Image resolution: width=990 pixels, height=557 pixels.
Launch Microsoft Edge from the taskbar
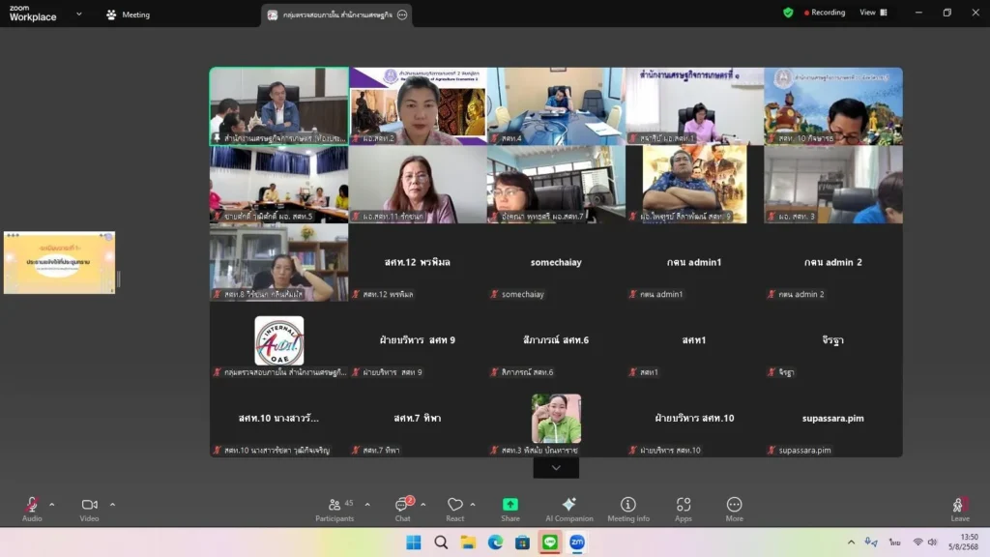[495, 542]
